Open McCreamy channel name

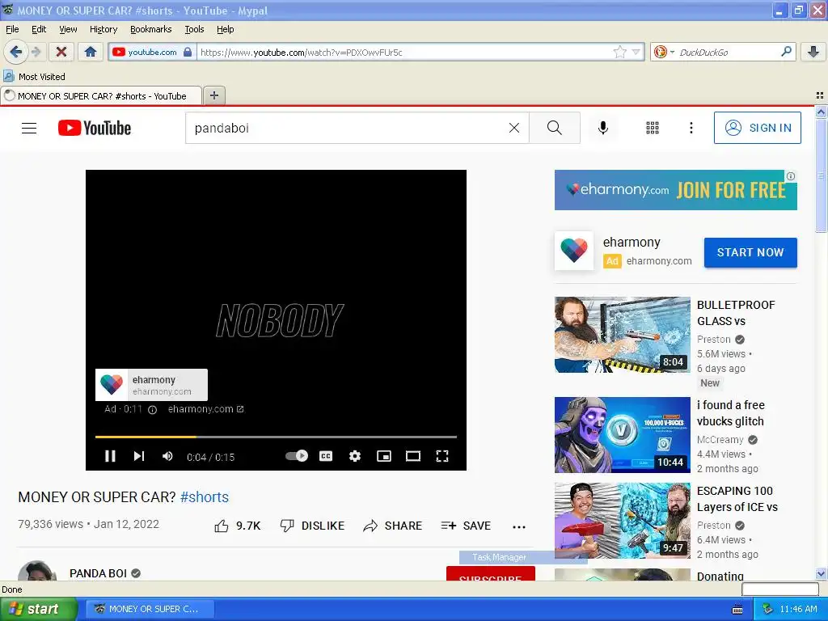click(720, 440)
